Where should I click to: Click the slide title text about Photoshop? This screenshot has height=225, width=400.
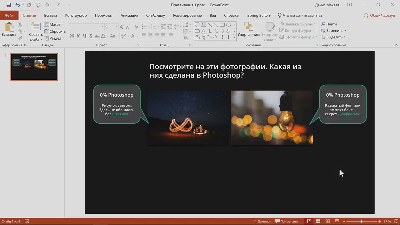tap(225, 71)
